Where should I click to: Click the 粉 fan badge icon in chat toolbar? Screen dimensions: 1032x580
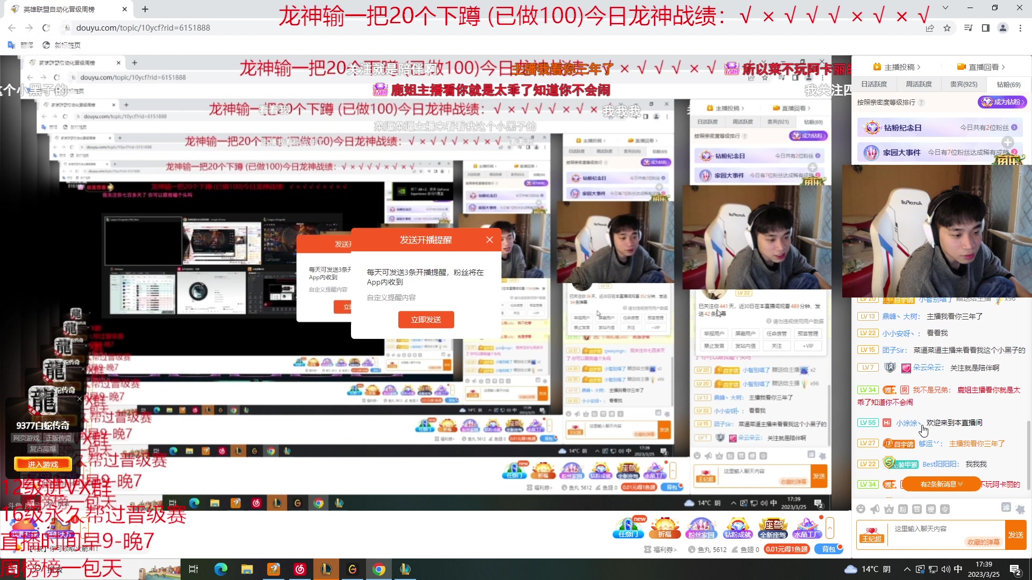pyautogui.click(x=903, y=509)
